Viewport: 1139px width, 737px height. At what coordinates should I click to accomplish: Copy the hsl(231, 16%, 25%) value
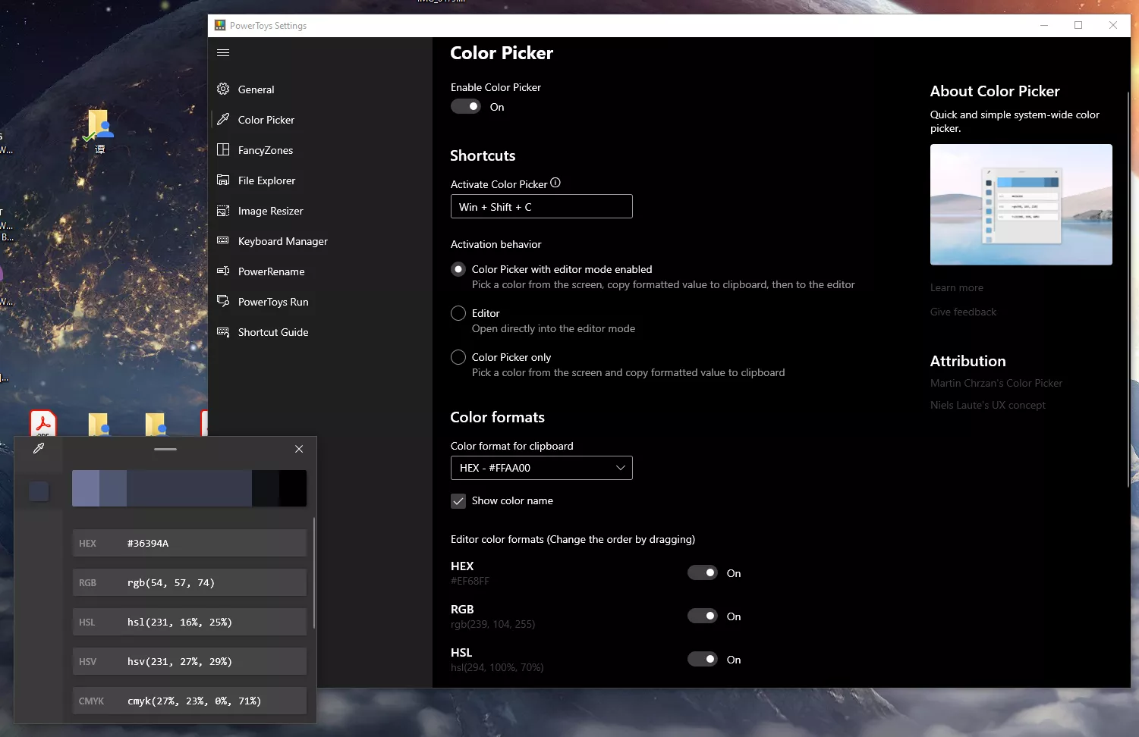pos(190,622)
